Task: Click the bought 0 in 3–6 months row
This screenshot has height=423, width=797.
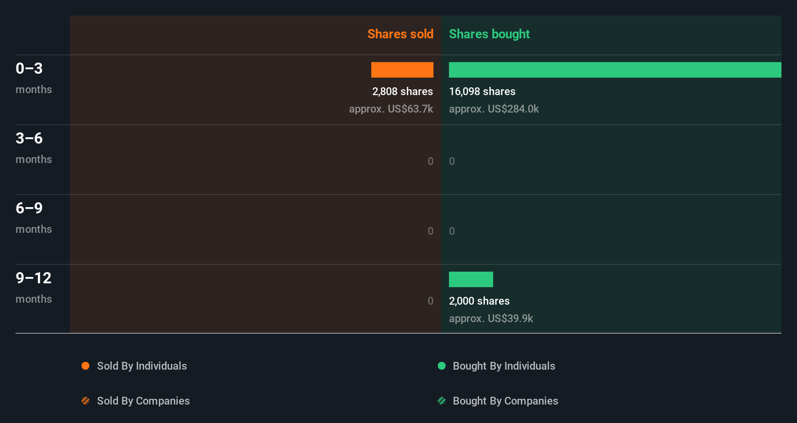Action: [x=452, y=161]
